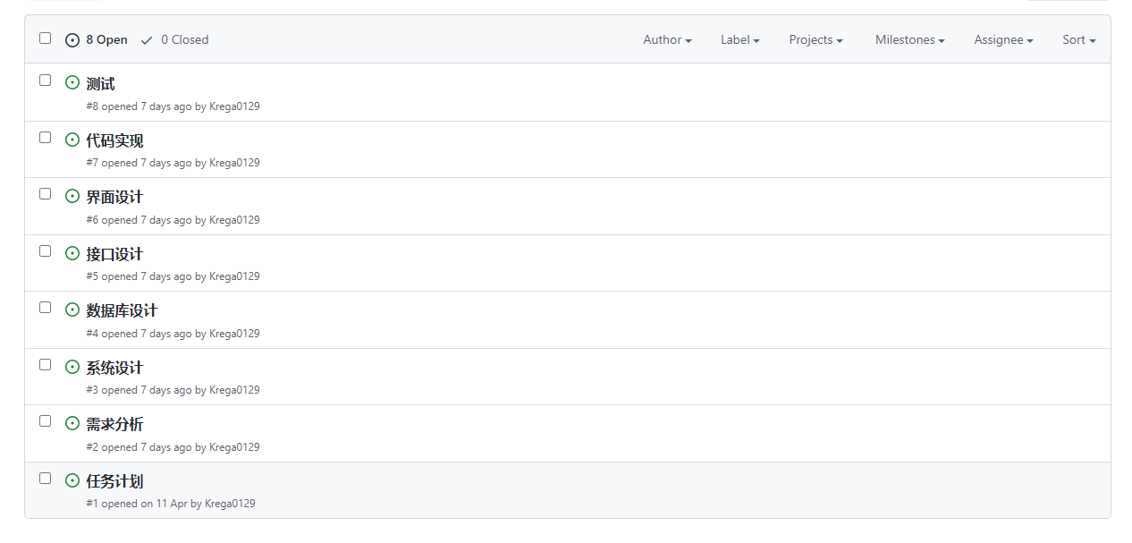This screenshot has width=1132, height=543.
Task: Open issue titled 系统设计
Action: pos(114,368)
